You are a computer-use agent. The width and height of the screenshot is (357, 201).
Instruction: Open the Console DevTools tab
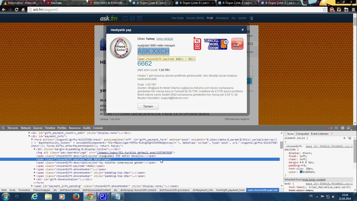98,128
